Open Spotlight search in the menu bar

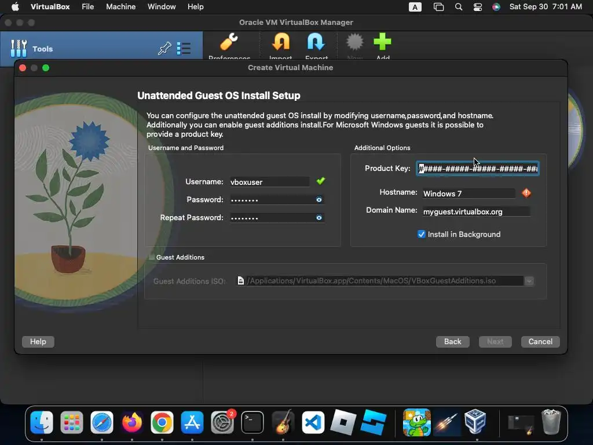pyautogui.click(x=459, y=7)
